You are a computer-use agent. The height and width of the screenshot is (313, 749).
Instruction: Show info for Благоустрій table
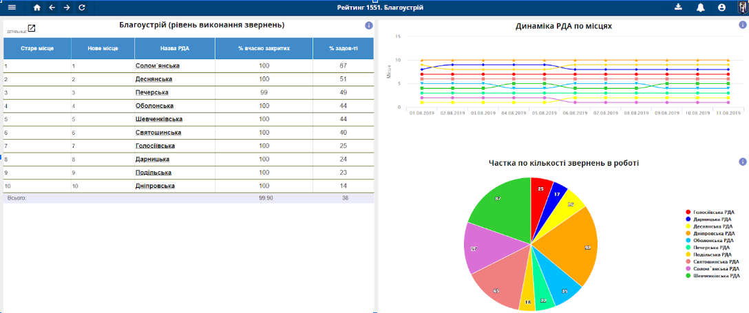368,25
